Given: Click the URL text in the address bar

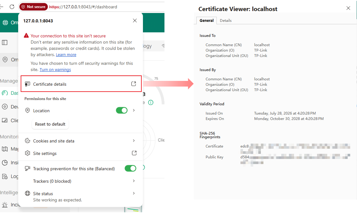Looking at the screenshot, I should click(x=83, y=7).
